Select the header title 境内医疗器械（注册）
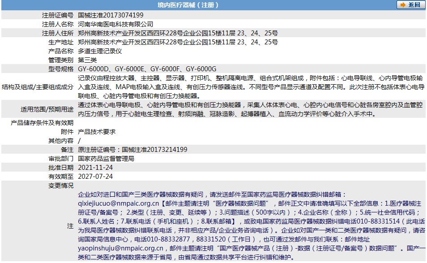Screen dimensions: 427x263 click(x=188, y=5)
